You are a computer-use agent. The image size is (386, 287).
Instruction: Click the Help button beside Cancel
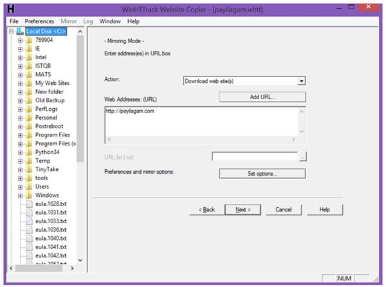[325, 210]
